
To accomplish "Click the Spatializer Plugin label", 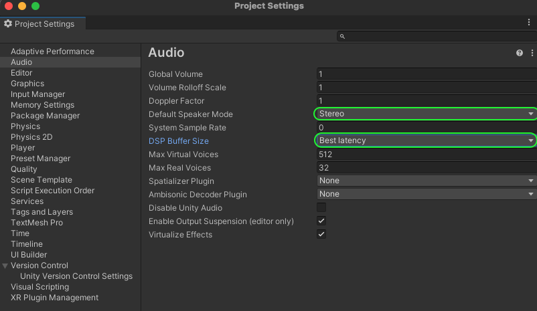I will (x=181, y=181).
